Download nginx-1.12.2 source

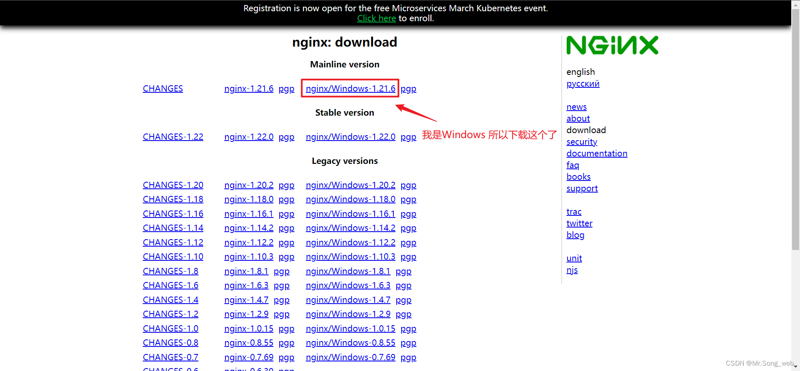[x=249, y=242]
